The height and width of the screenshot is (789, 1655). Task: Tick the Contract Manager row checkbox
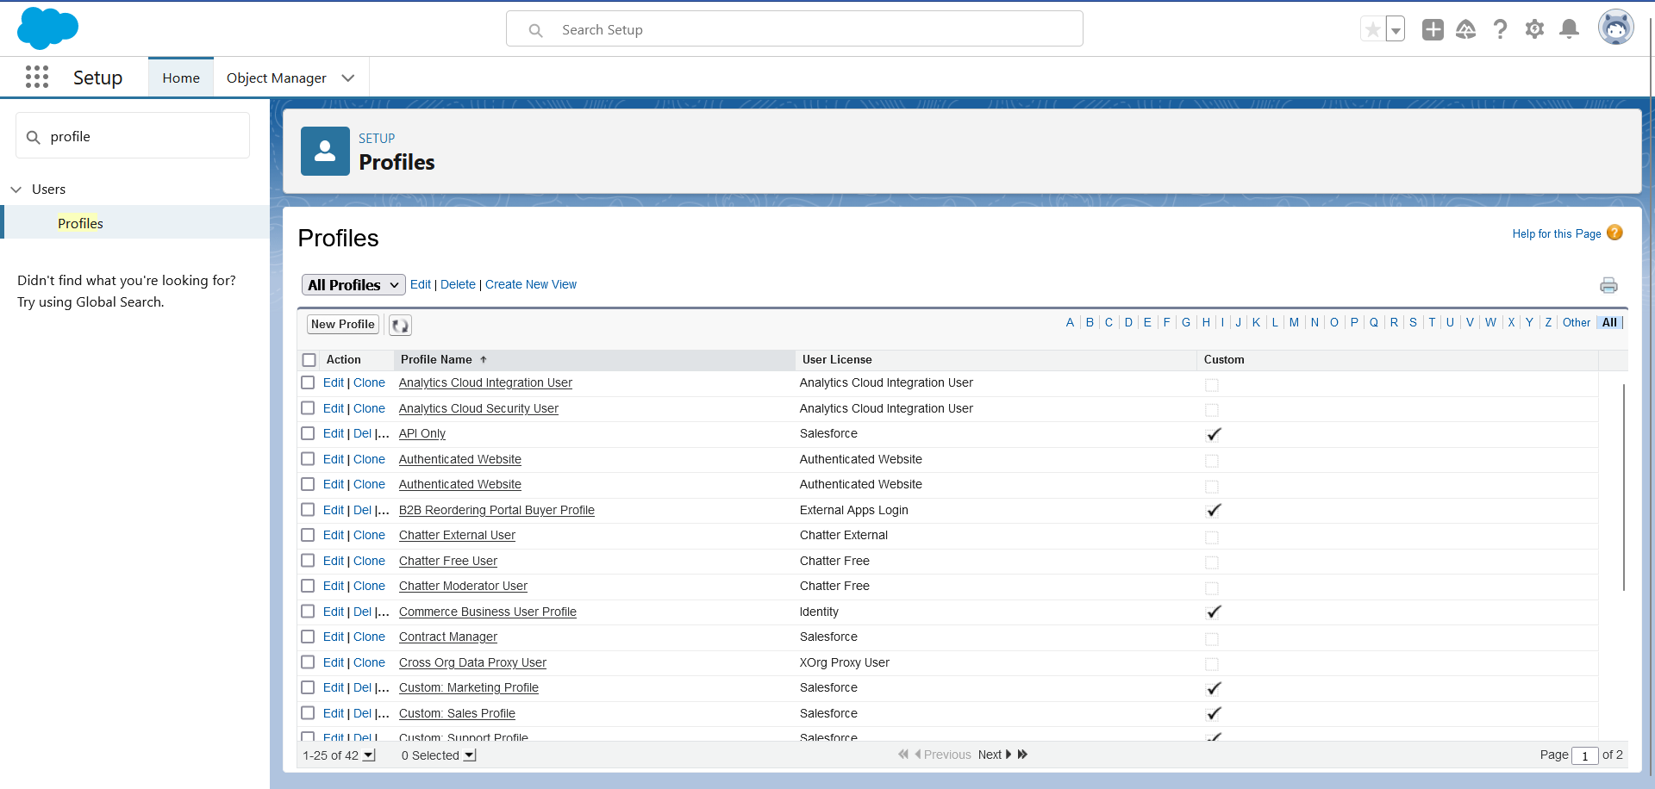point(308,637)
